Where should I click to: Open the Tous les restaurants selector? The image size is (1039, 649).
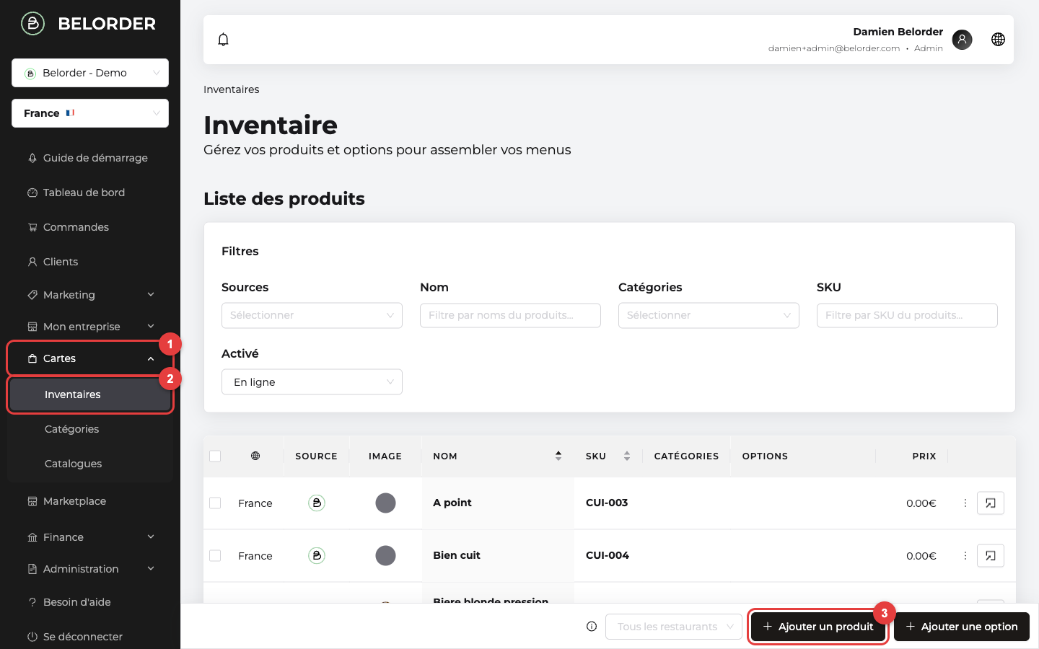coord(674,627)
